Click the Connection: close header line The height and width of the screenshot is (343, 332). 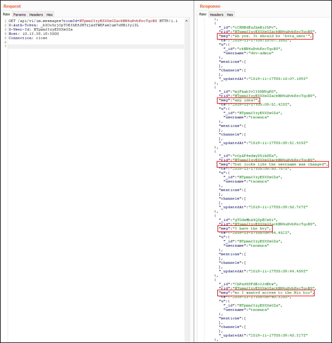(x=28, y=38)
